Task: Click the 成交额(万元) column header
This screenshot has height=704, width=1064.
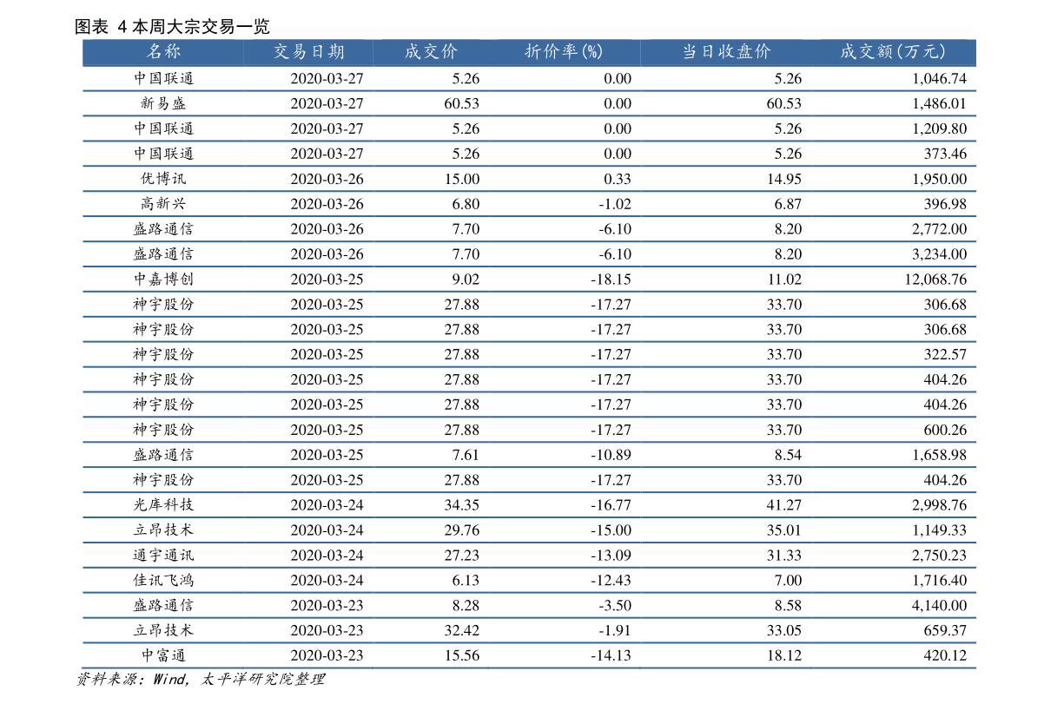Action: (893, 52)
